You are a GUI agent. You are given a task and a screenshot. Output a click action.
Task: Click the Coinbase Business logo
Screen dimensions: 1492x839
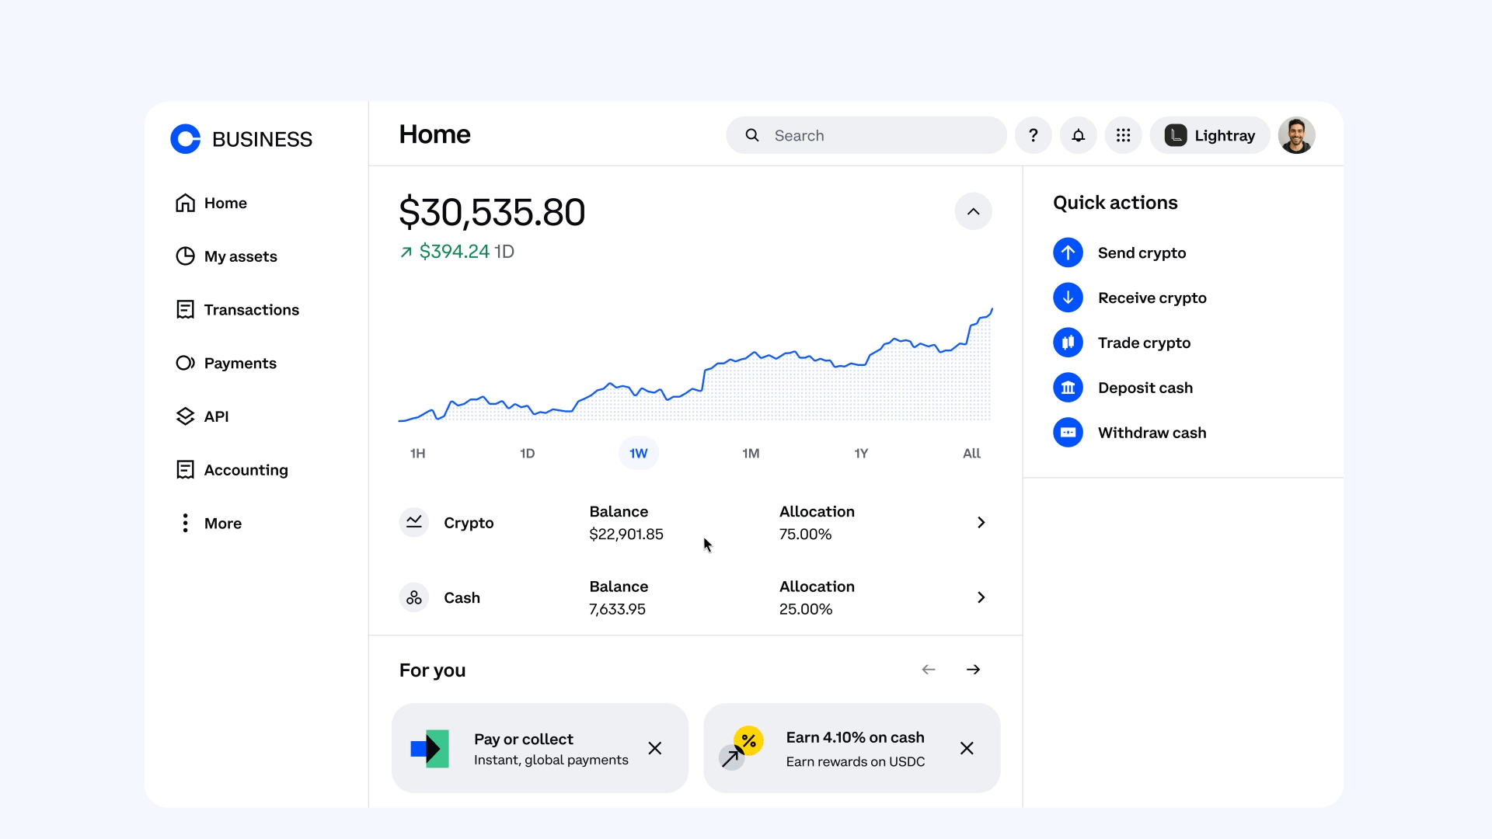pos(241,138)
